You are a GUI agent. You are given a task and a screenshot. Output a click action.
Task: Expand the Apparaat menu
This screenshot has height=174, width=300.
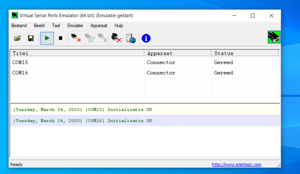tap(99, 25)
